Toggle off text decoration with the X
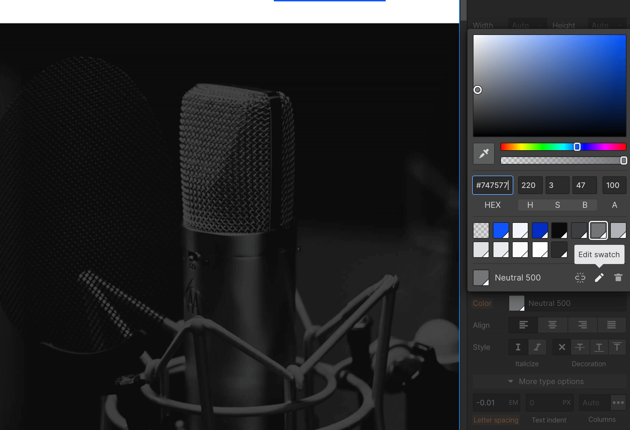Image resolution: width=630 pixels, height=430 pixels. [x=561, y=347]
